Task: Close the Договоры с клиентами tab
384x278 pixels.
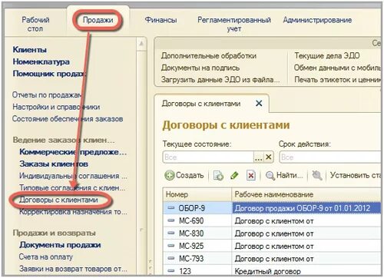Action: 259,104
